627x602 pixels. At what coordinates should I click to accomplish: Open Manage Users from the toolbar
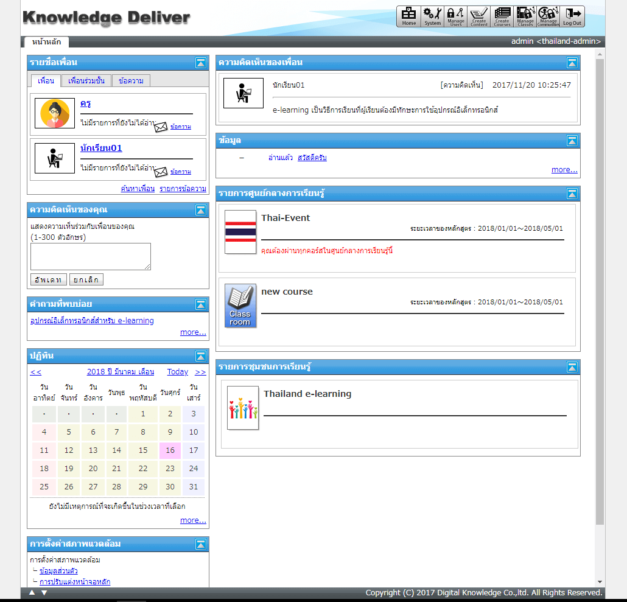[x=455, y=16]
